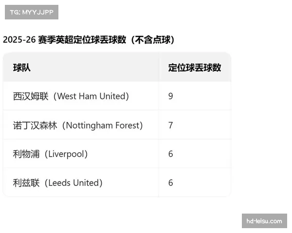Select the 球队 column header
The image size is (292, 233).
[x=22, y=67]
